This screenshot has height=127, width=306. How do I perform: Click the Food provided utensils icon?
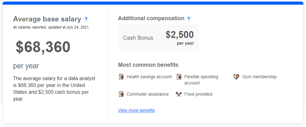179,94
